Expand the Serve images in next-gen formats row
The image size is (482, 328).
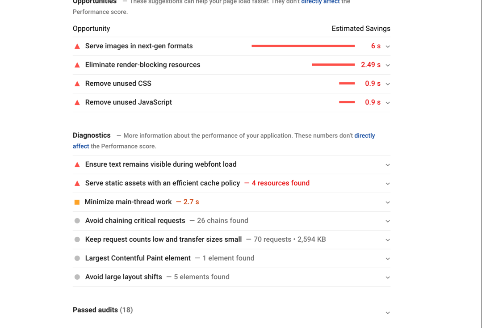388,46
